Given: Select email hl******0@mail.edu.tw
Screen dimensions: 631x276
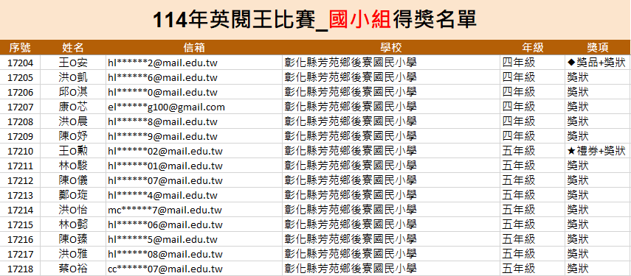Looking at the screenshot, I should point(162,93).
